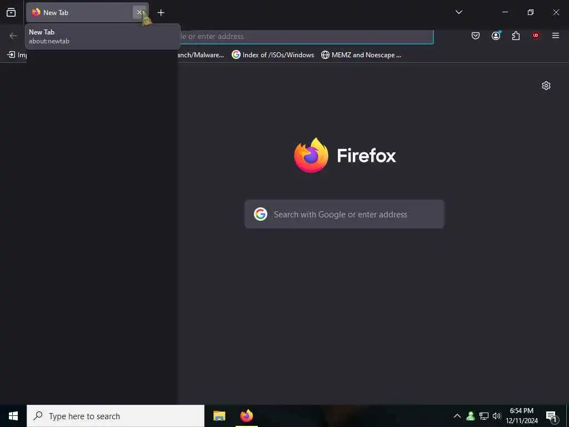Click the green person tray icon
The width and height of the screenshot is (569, 427).
(471, 416)
